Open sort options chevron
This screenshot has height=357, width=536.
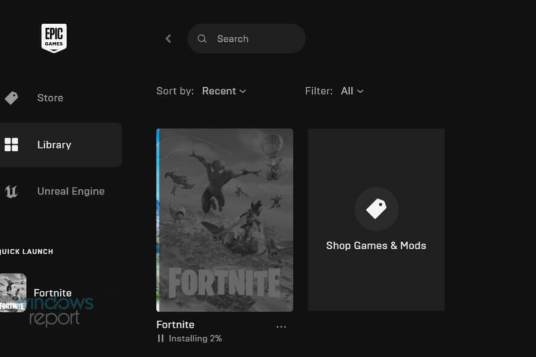[x=243, y=91]
